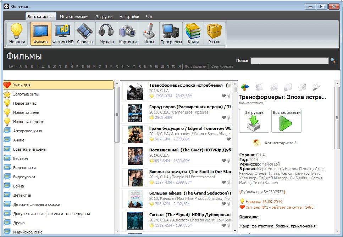Select the Фильмы HD category icon
The height and width of the screenshot is (237, 343).
pyautogui.click(x=63, y=34)
